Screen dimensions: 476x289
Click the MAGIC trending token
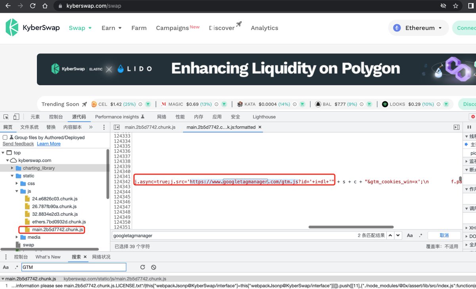click(x=186, y=104)
